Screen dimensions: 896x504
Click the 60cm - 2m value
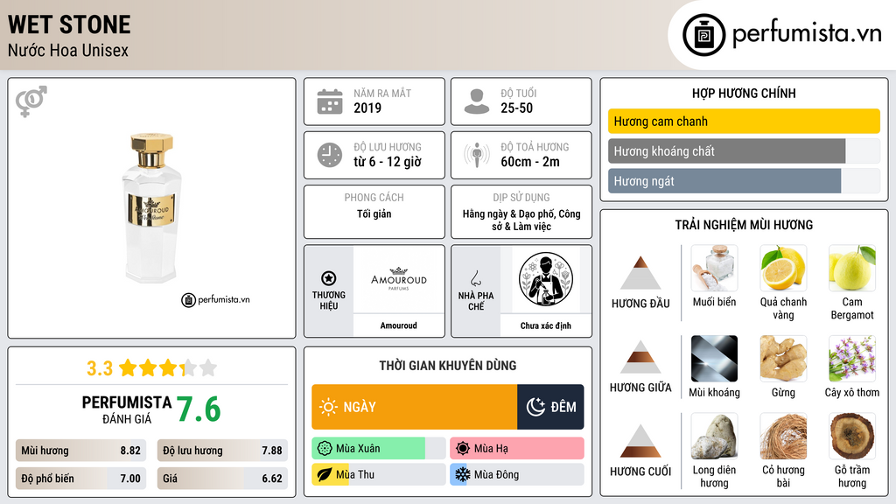point(530,162)
